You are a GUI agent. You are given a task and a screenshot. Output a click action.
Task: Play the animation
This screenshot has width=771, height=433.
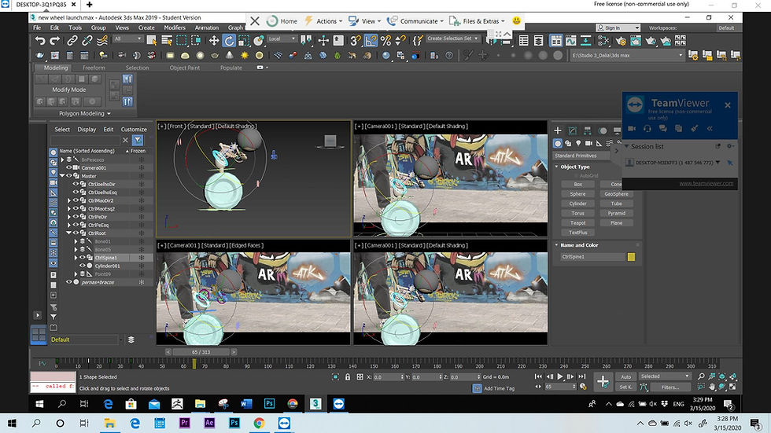[560, 376]
